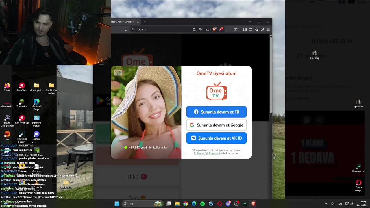Open Voicemod V3 desktop shortcut
This screenshot has width=370, height=208.
[359, 168]
